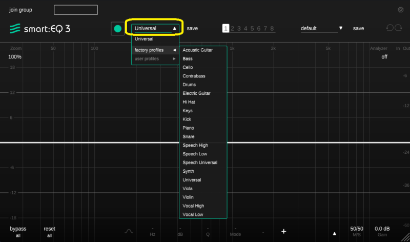Viewport: 410px width, 242px height.
Task: Click the redo arrow icon
Action: (x=399, y=28)
